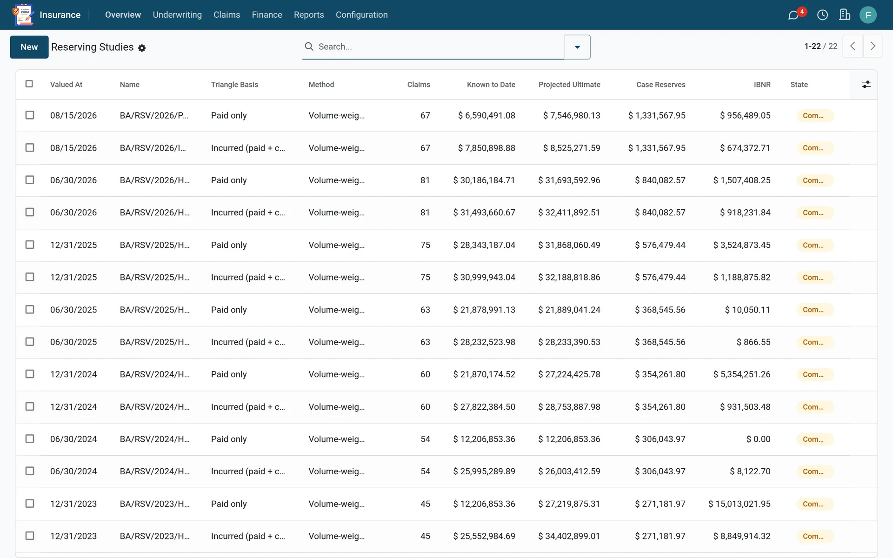Open the messages icon with badge 4
This screenshot has height=558, width=893.
(794, 15)
